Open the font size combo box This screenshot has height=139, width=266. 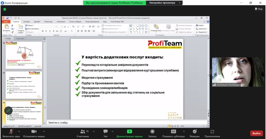[60, 26]
